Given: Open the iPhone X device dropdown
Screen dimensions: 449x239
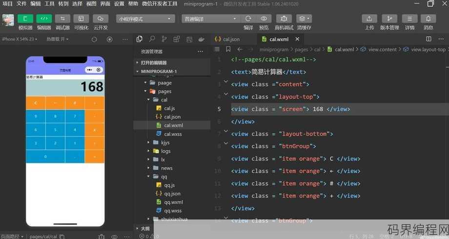Looking at the screenshot, I should pos(20,39).
